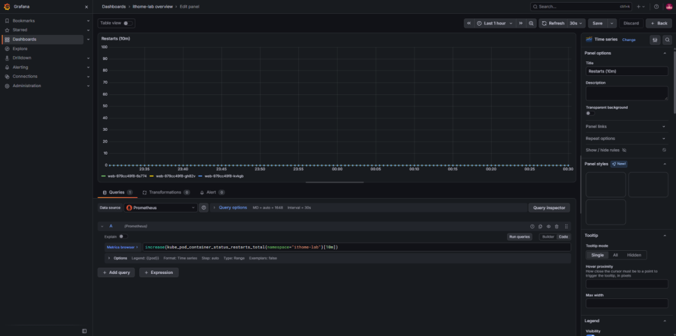Collapse the Panel options section
The image size is (676, 336).
point(664,53)
